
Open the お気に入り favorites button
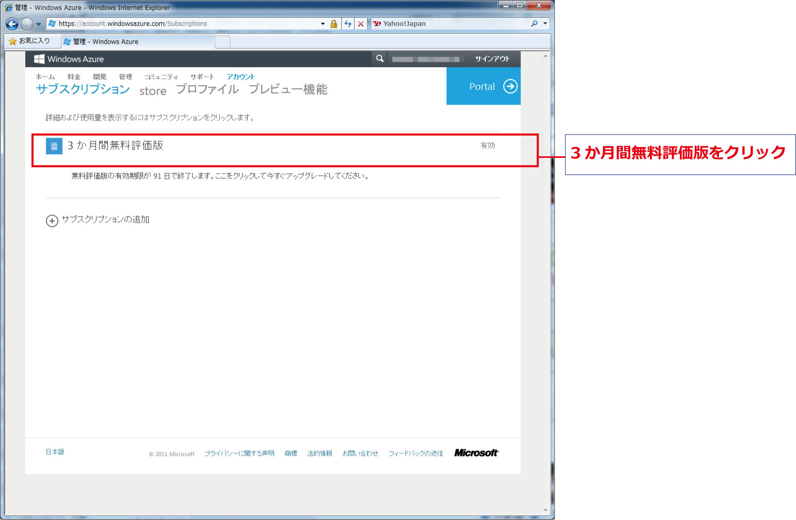point(29,41)
